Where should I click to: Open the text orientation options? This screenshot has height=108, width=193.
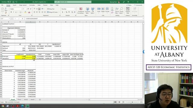pos(43,9)
